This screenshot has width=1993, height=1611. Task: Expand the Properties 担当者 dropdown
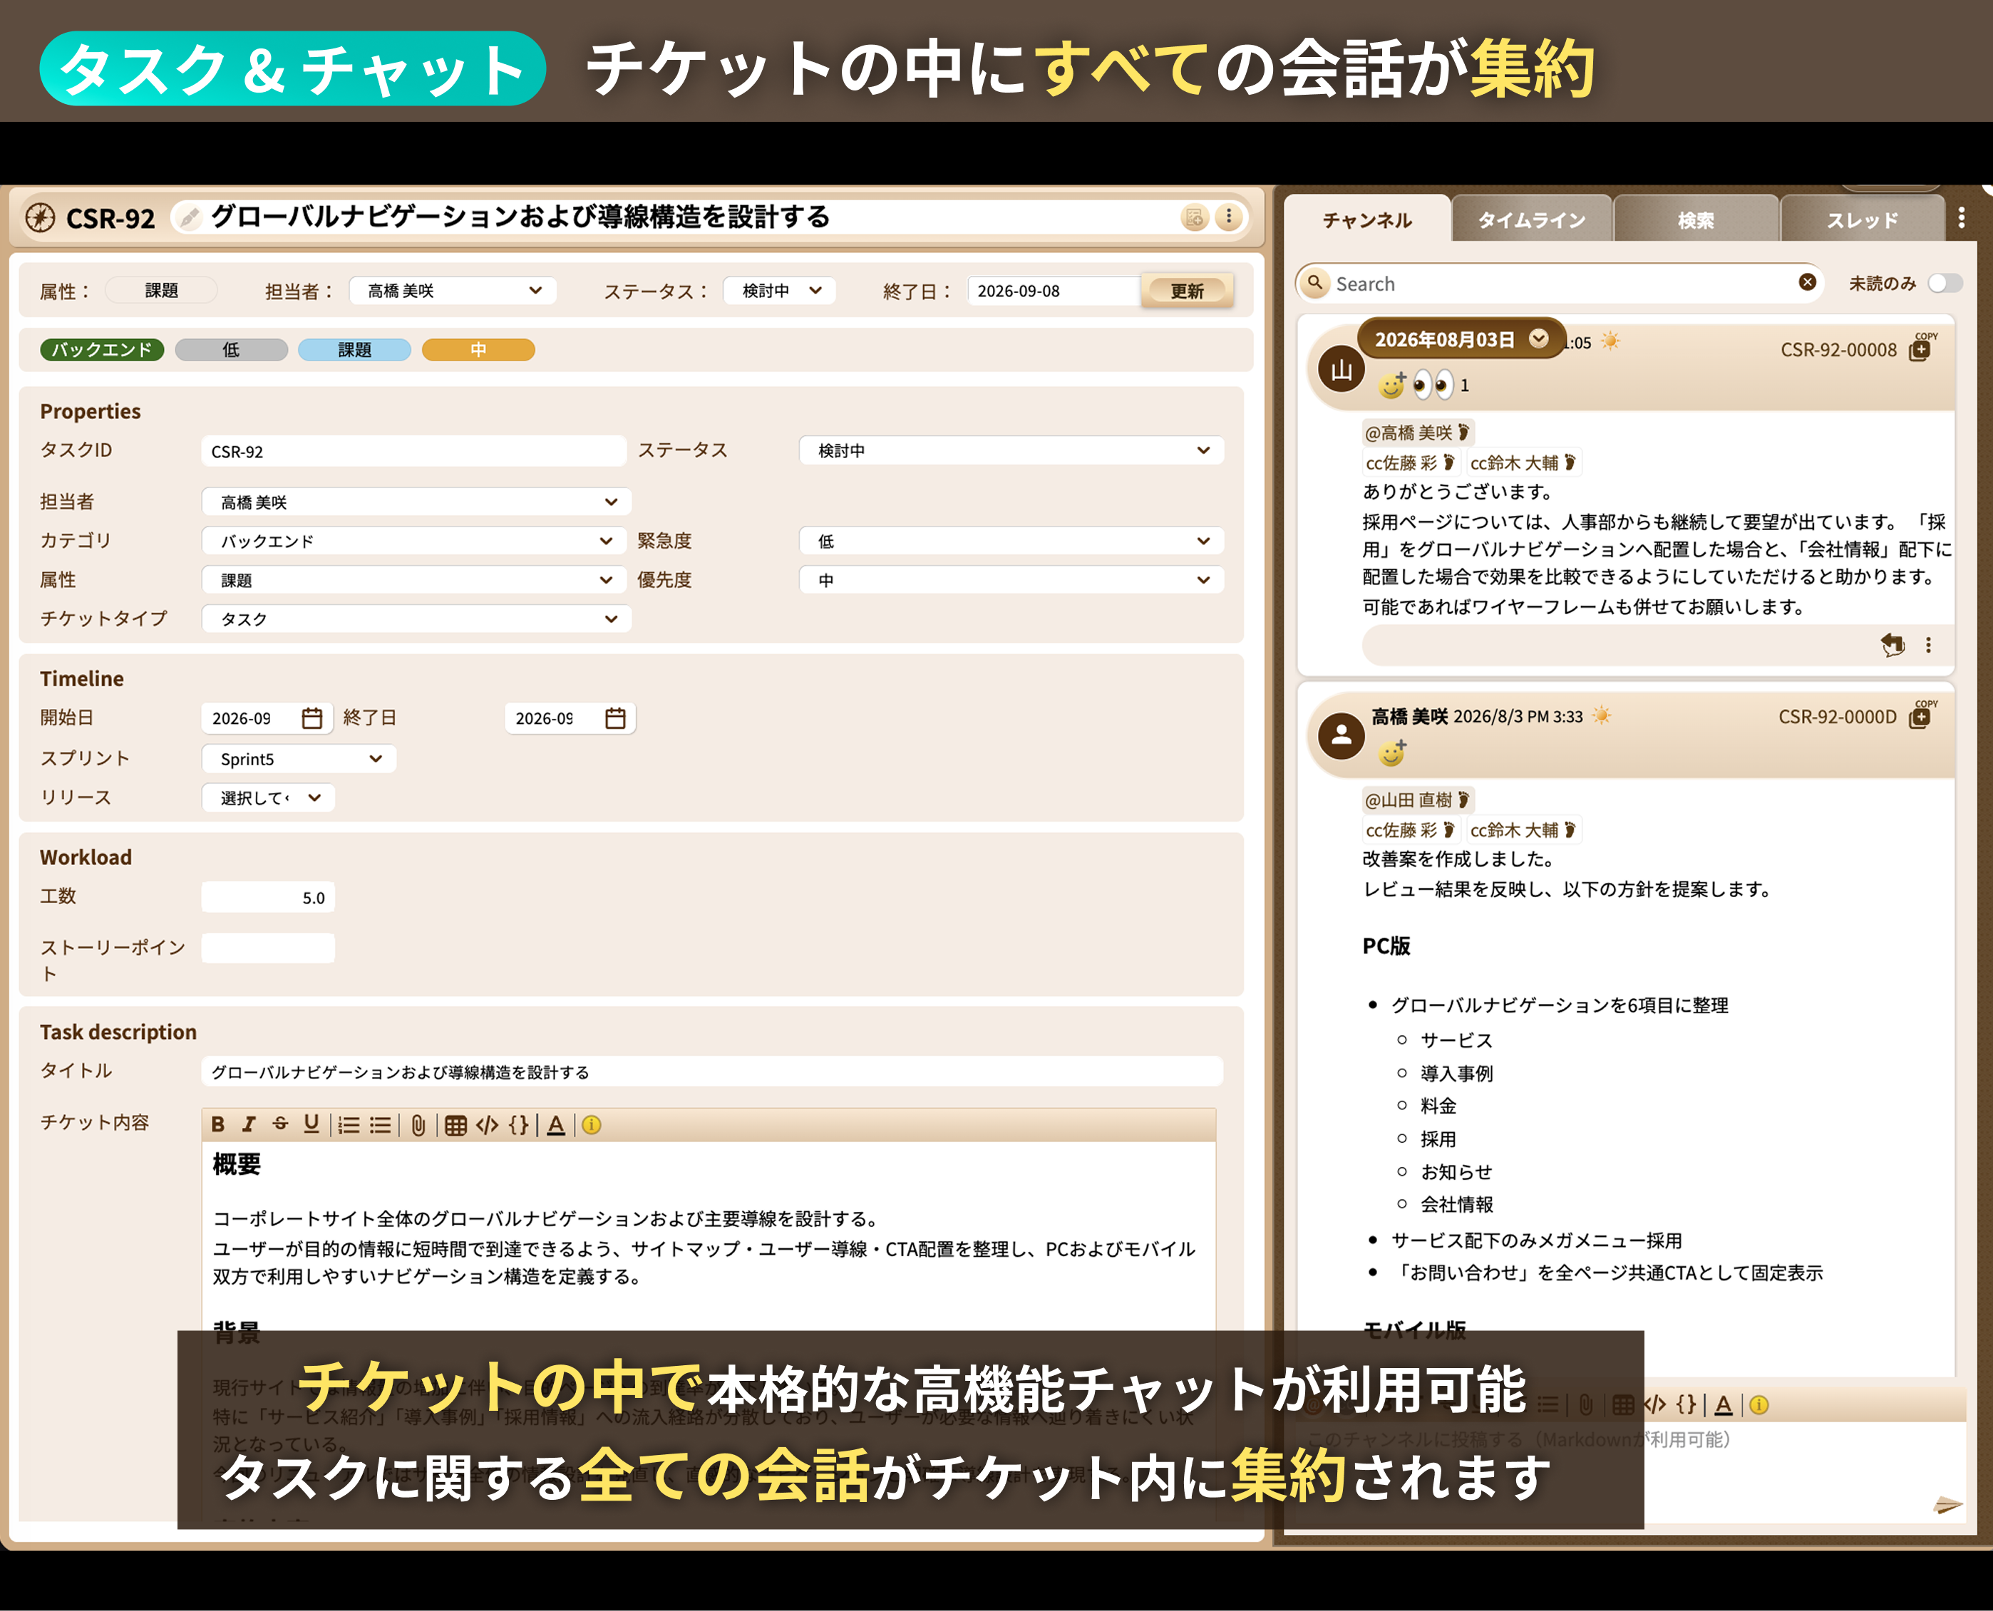tap(417, 502)
